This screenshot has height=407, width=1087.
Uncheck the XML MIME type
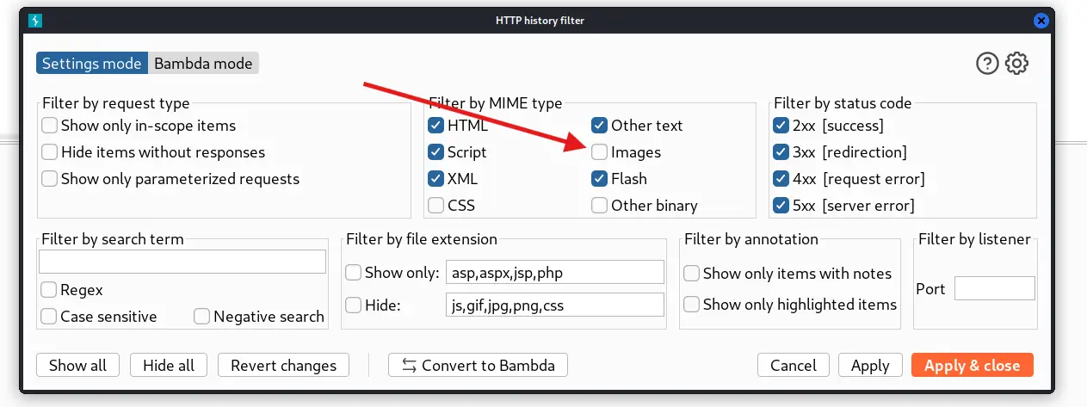coord(436,179)
